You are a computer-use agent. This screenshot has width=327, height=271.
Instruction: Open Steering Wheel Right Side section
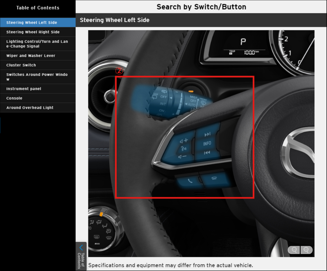33,32
